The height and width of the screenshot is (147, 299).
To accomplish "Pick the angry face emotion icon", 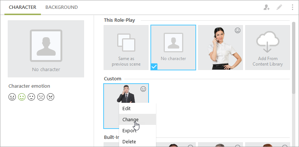I will [x=51, y=97].
